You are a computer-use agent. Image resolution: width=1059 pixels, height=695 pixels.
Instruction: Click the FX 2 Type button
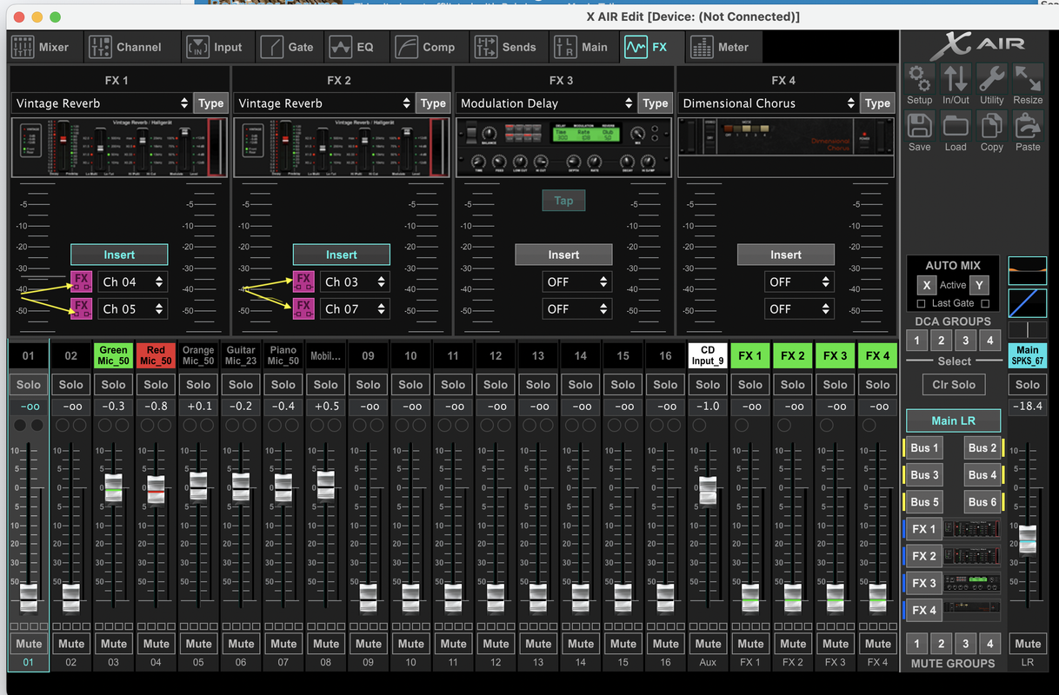click(433, 103)
